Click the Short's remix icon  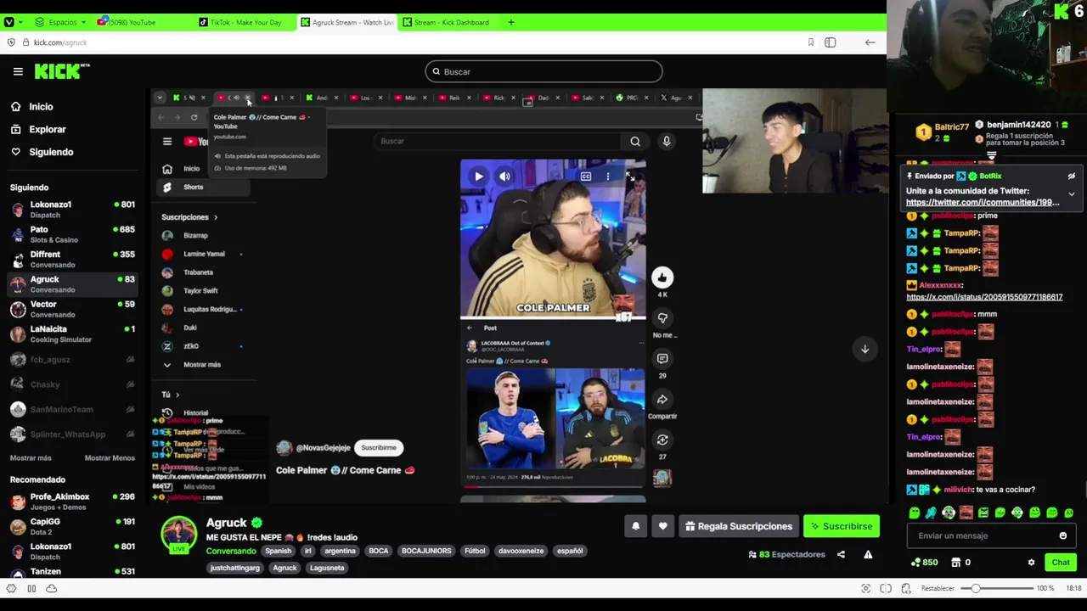coord(662,440)
